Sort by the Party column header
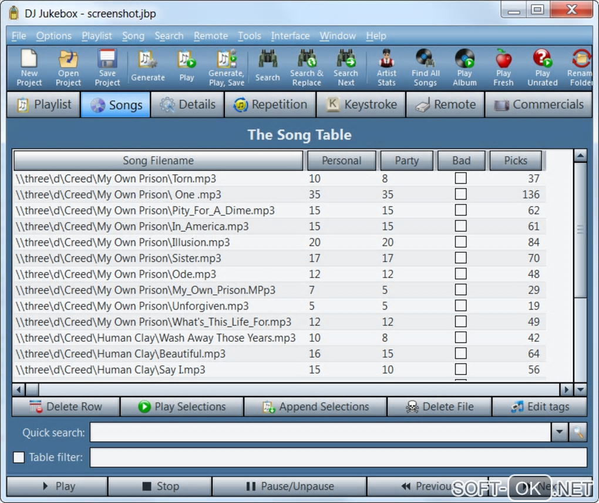This screenshot has height=503, width=599. click(407, 160)
